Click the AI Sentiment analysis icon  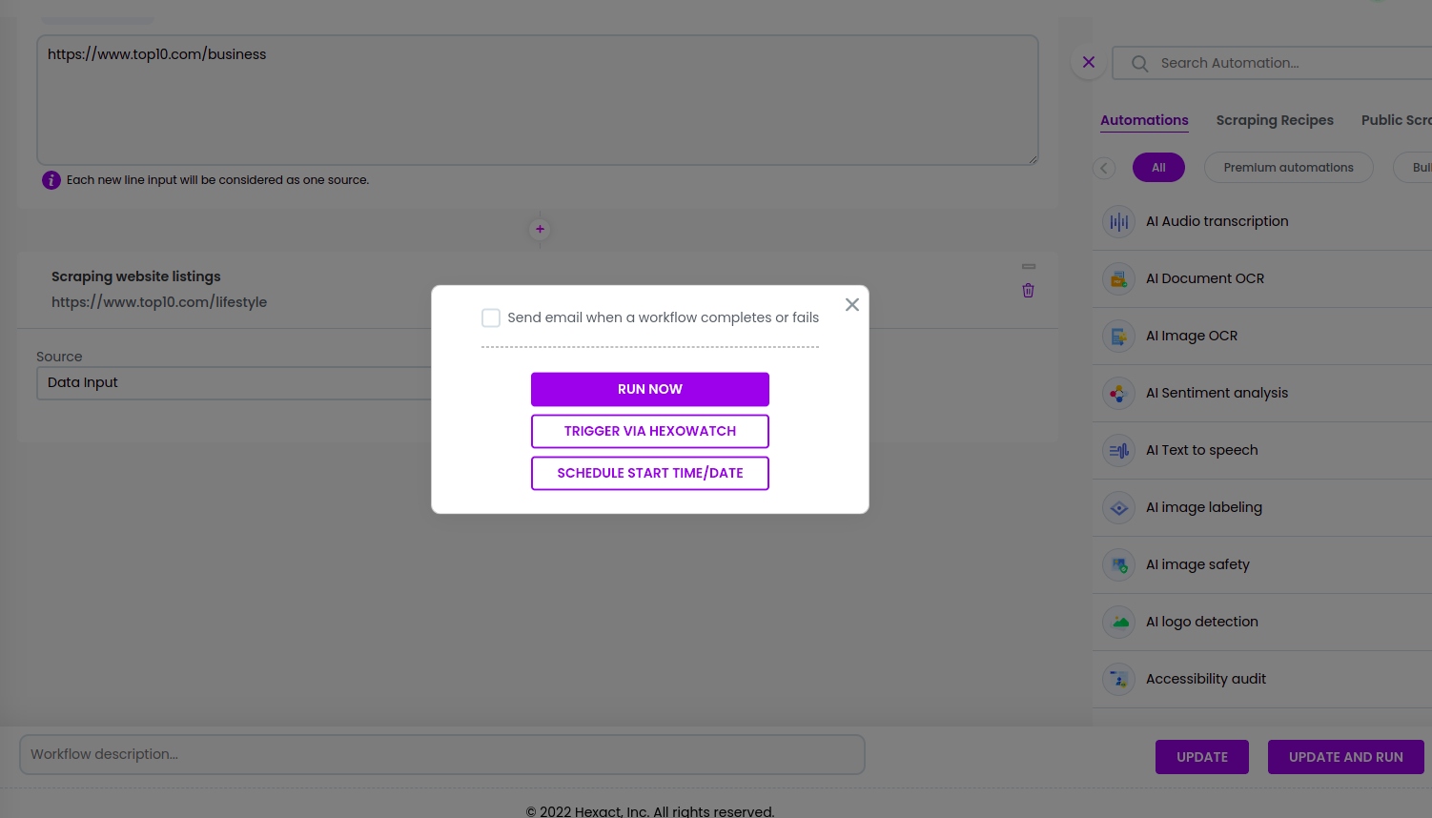1118,393
